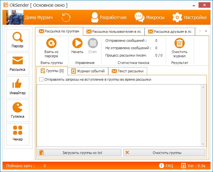Open the Гулялка pacman section
Screen dimensions: 213x172
click(x=18, y=111)
